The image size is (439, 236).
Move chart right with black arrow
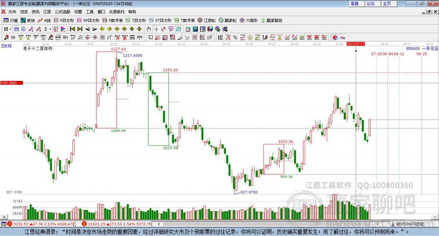point(95,29)
